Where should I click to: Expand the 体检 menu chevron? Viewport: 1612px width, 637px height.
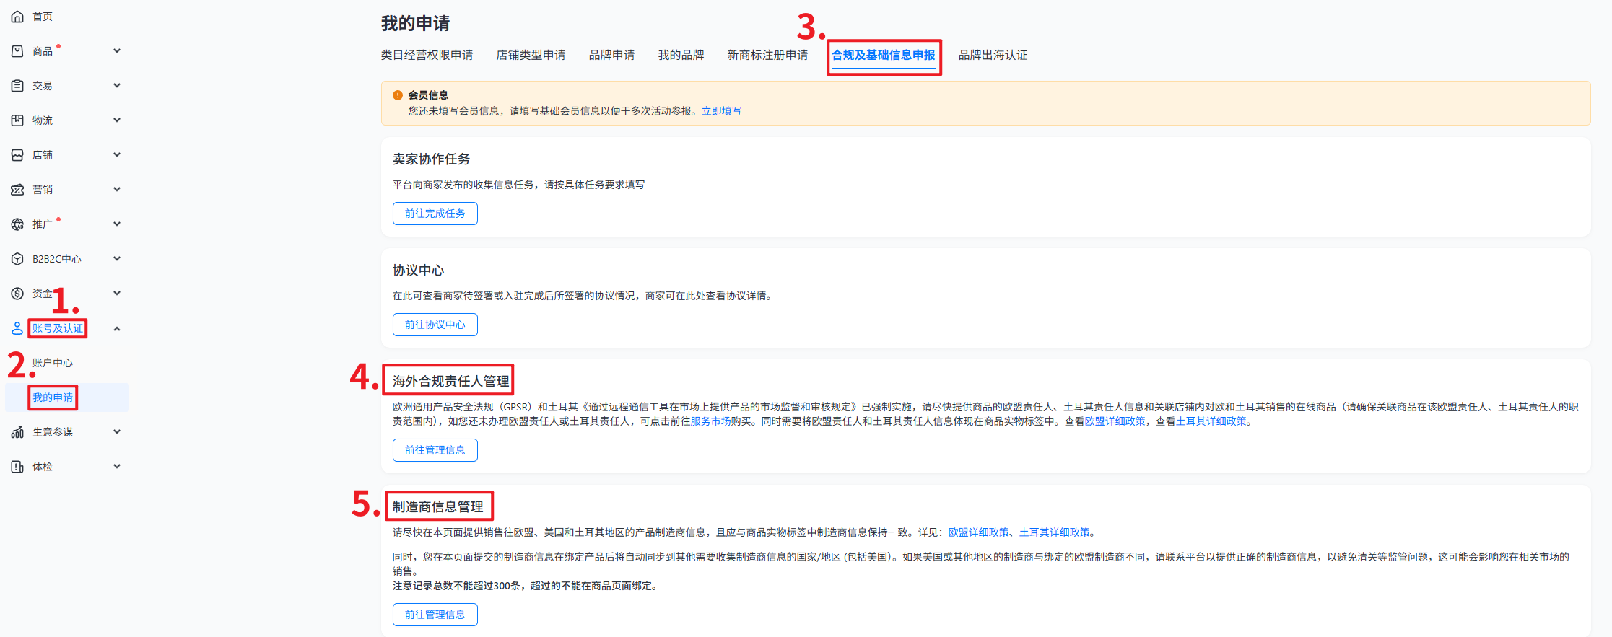tap(117, 467)
